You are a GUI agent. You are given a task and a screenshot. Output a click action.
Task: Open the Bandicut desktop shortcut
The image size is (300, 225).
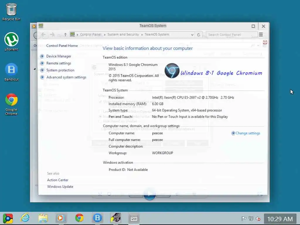[x=11, y=72]
